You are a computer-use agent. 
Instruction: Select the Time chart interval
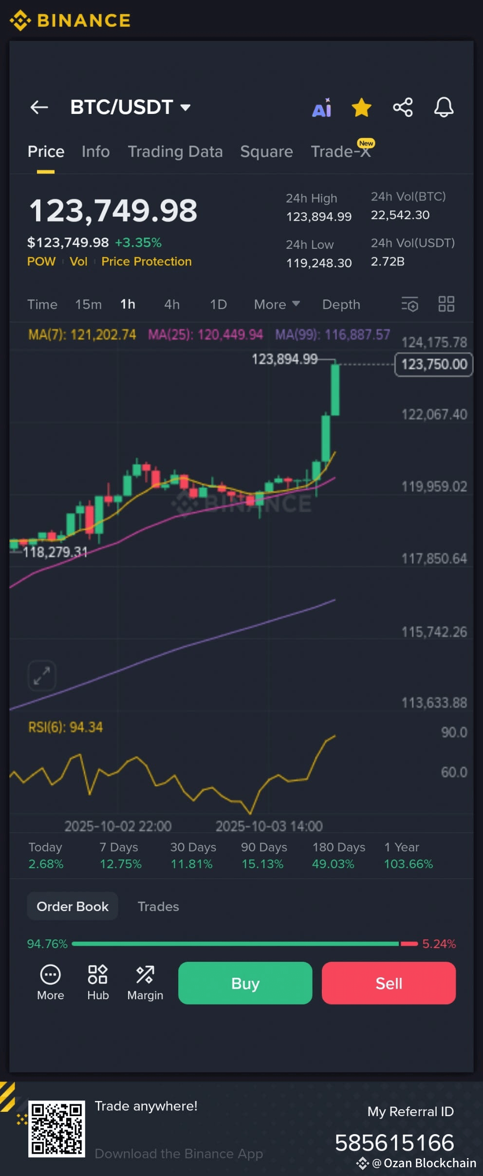tap(42, 304)
